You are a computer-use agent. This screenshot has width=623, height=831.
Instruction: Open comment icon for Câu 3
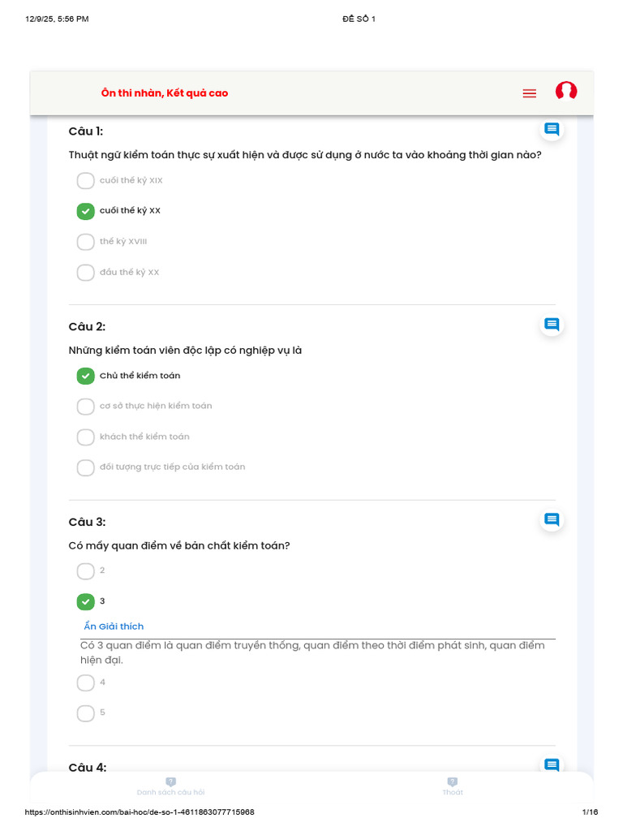tap(552, 520)
